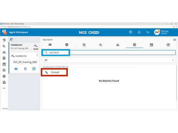This screenshot has width=178, height=133.
Task: Open the reporting chart icon in sidebar
Action: pyautogui.click(x=4, y=82)
